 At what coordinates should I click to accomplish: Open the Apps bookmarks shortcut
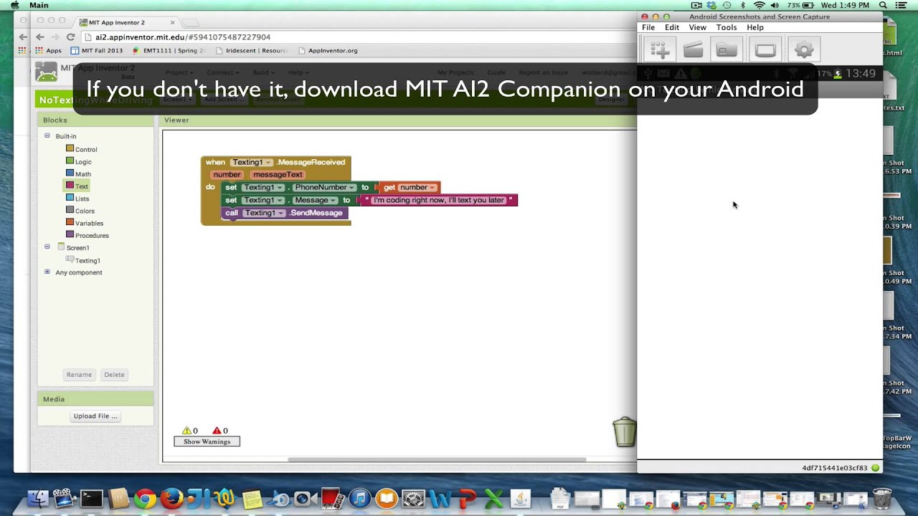[47, 51]
